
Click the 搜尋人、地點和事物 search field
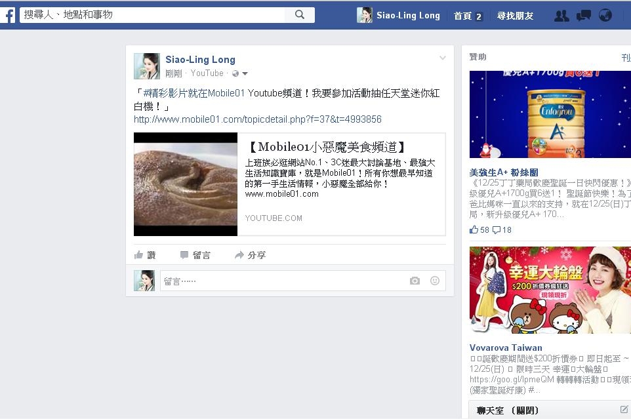pos(152,15)
